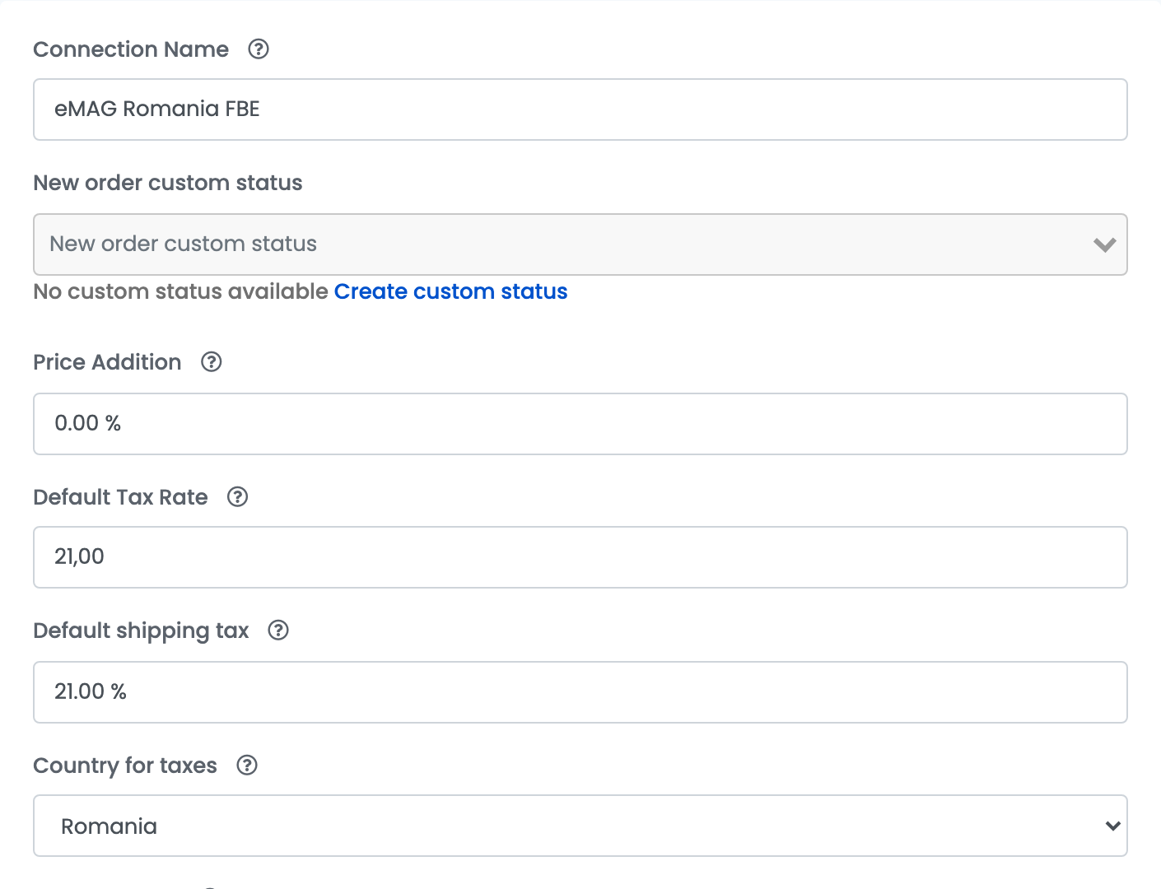The width and height of the screenshot is (1161, 889).
Task: Select the Default Tax Rate field showing 21,00
Action: pos(580,557)
